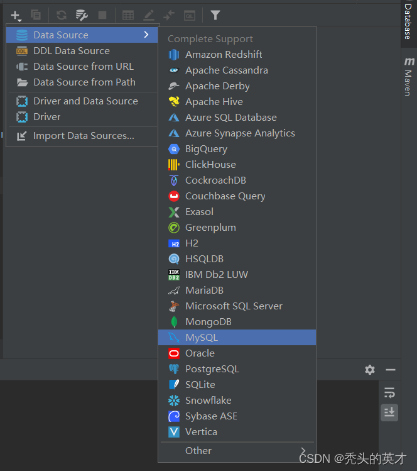Click the Duplicate icon in toolbar
Viewport: 417px width, 471px height.
(x=36, y=14)
